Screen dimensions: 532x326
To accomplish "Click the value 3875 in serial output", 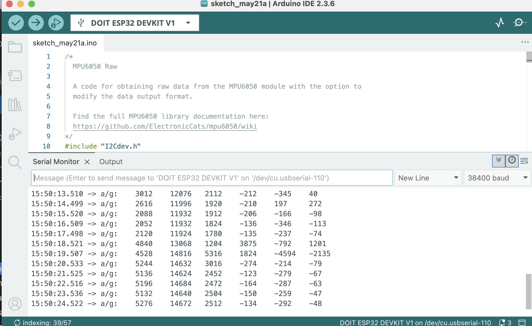I will pyautogui.click(x=248, y=244).
